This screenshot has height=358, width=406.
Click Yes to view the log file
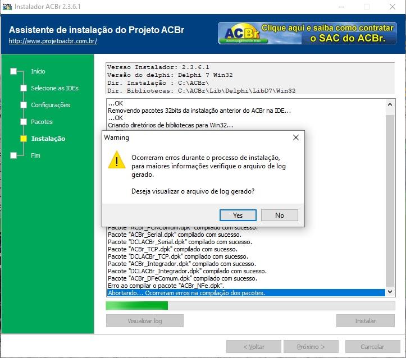point(238,215)
